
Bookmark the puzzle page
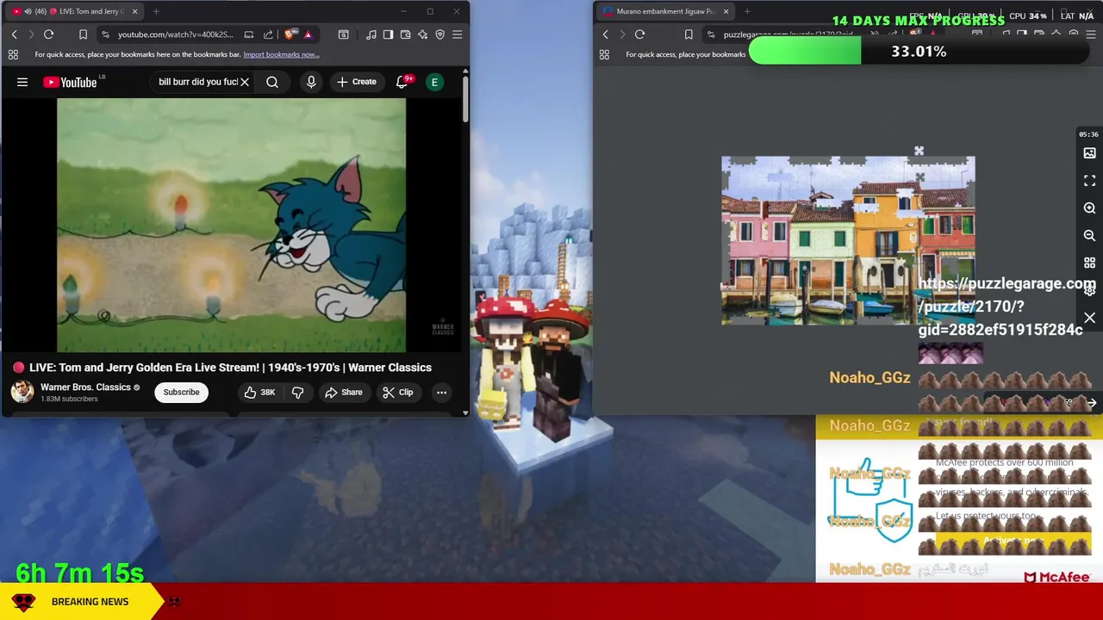688,34
